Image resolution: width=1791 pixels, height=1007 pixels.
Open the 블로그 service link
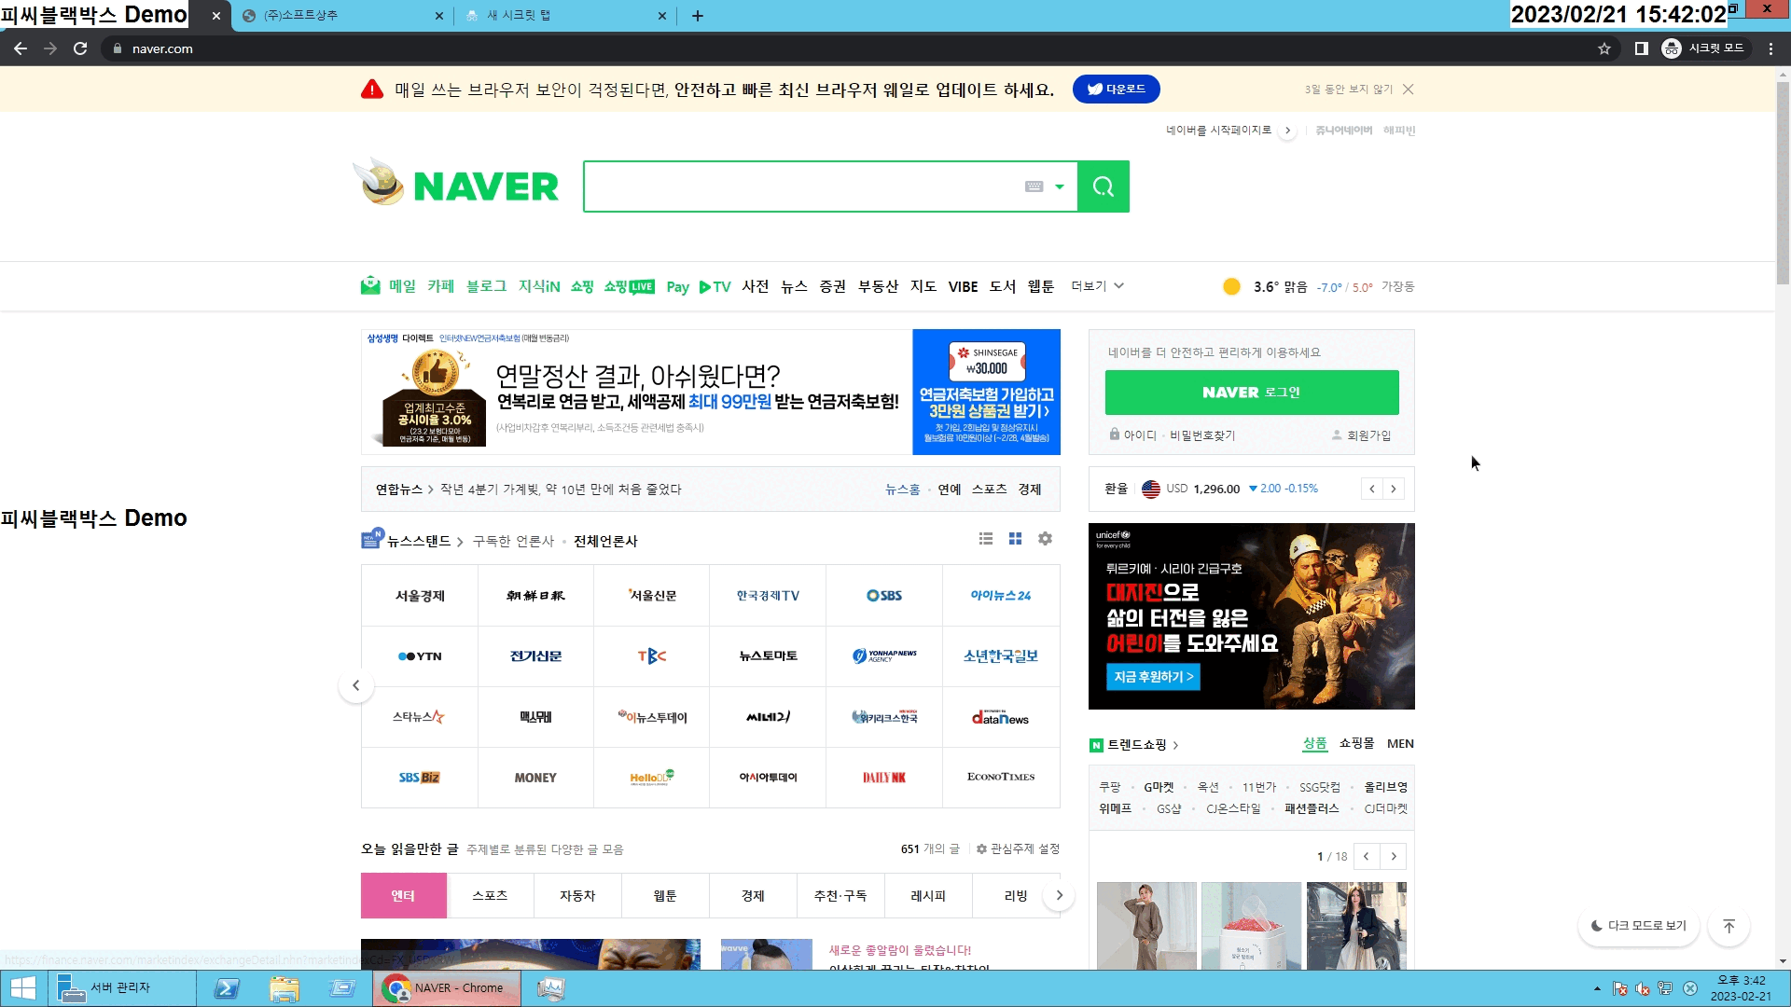pyautogui.click(x=486, y=286)
